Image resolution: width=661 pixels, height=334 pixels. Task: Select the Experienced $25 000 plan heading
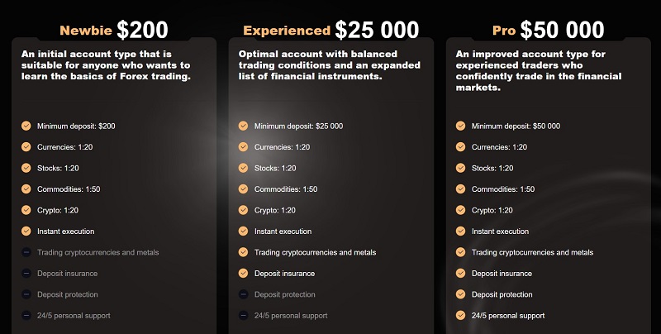(331, 30)
